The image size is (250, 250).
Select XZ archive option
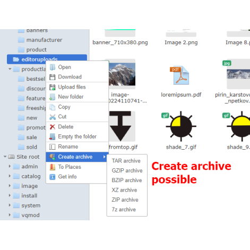[127, 190]
